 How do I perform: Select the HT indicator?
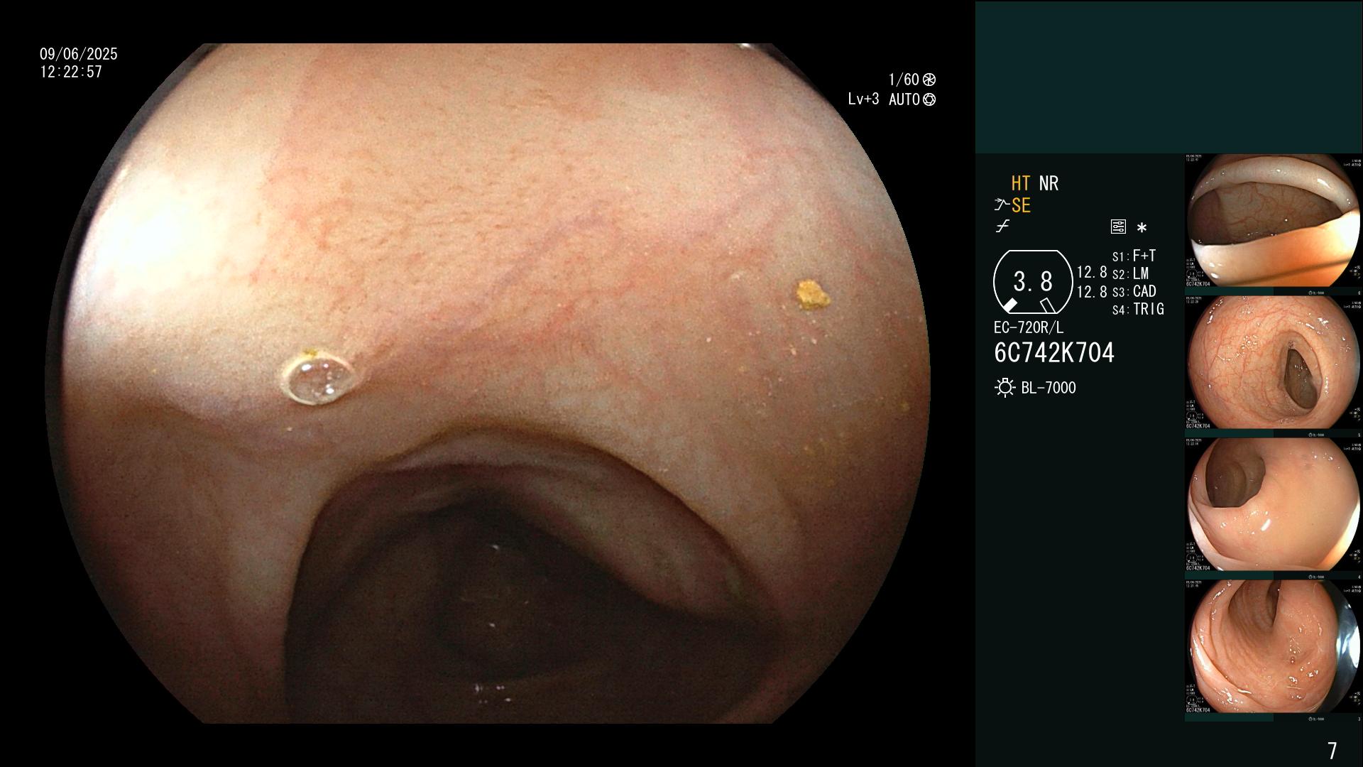coord(1021,183)
